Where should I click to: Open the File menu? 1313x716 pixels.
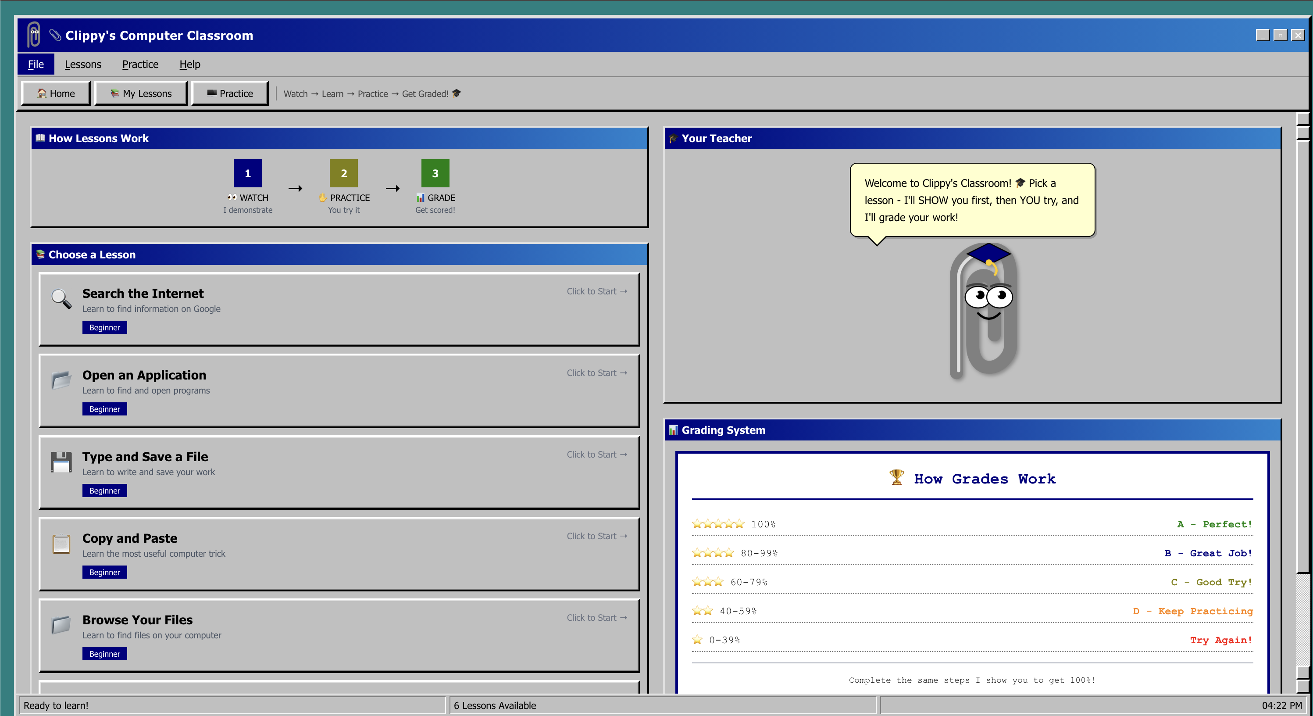(36, 64)
